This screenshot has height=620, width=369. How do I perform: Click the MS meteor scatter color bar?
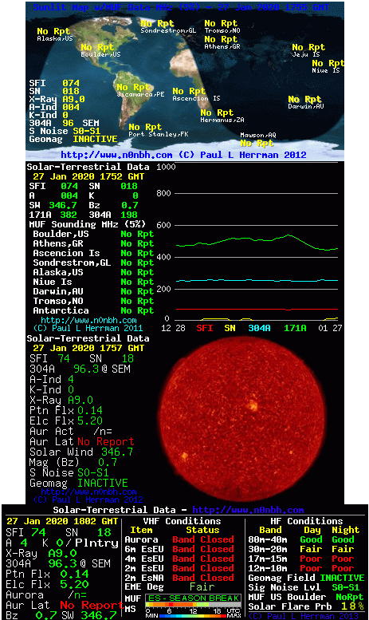194,606
